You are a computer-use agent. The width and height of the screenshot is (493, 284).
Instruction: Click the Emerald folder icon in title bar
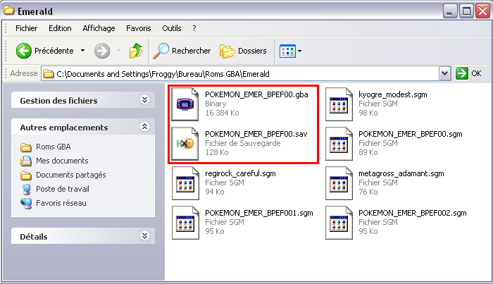pos(8,11)
